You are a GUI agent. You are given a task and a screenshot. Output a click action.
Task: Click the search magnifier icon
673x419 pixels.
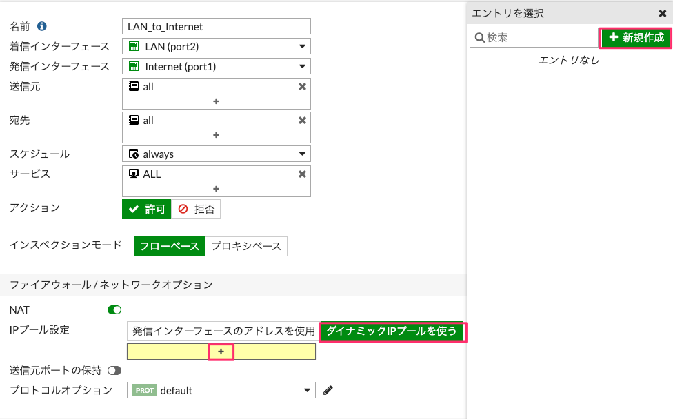coord(479,38)
